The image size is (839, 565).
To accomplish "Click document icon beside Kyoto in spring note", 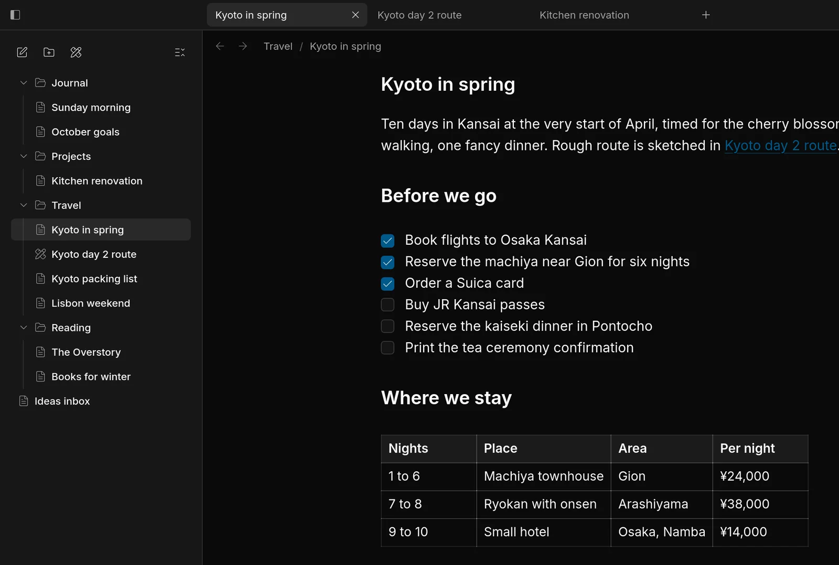I will (x=40, y=230).
